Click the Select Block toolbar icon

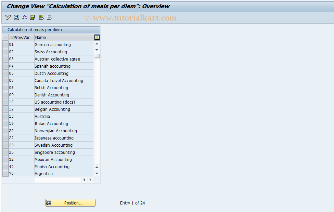coord(41,17)
